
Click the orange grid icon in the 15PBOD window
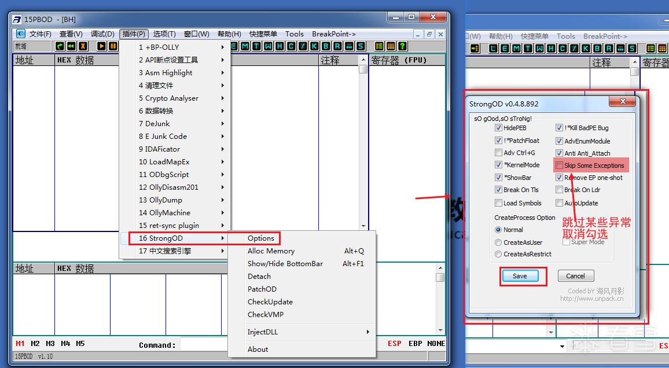pyautogui.click(x=391, y=46)
